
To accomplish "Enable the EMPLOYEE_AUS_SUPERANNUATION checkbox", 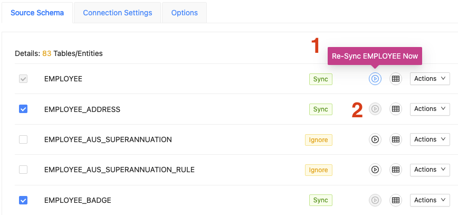I will click(23, 140).
